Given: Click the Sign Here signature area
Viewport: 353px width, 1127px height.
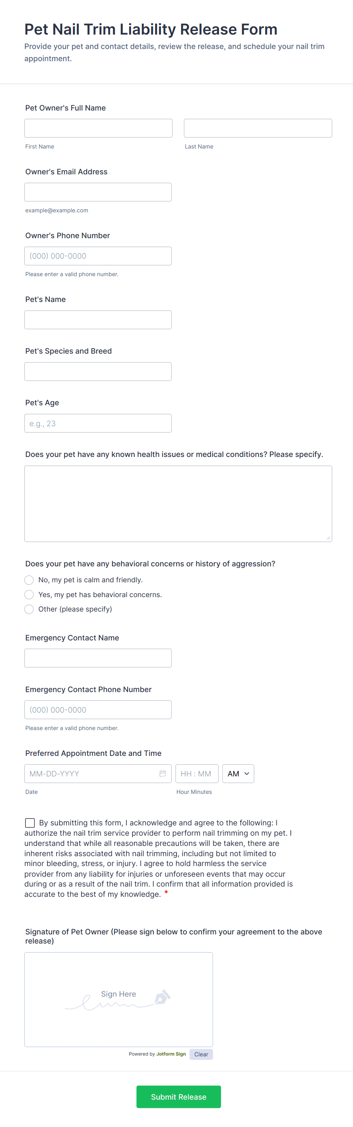Looking at the screenshot, I should (x=118, y=999).
